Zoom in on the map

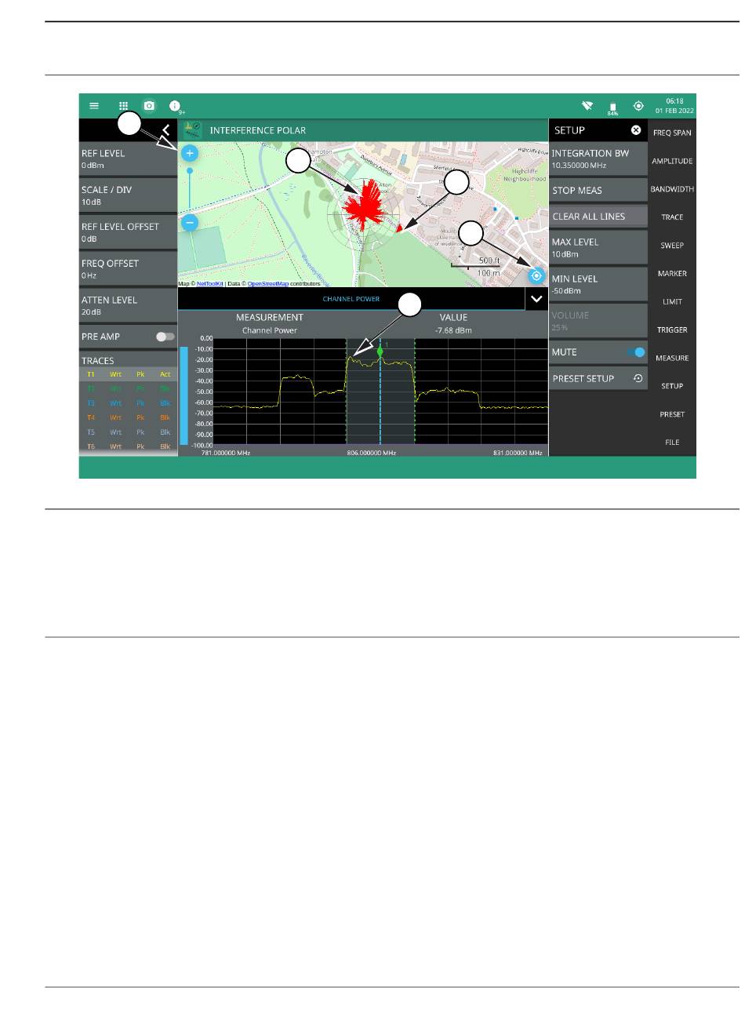(189, 154)
